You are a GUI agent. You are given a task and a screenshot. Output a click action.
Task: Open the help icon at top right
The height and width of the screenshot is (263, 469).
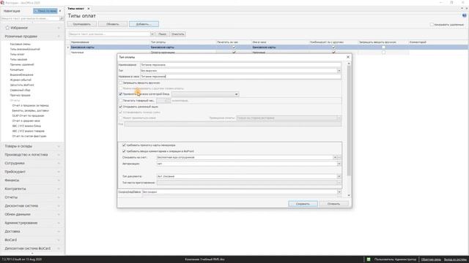point(464,15)
